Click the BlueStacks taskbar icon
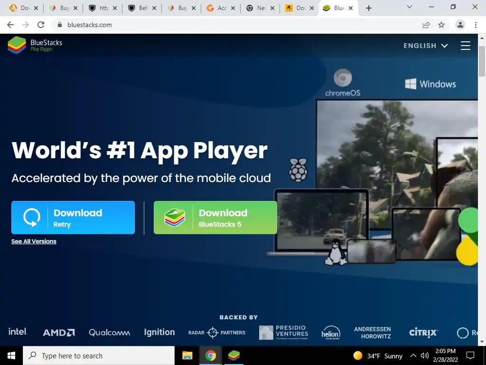The image size is (486, 365). tap(234, 355)
